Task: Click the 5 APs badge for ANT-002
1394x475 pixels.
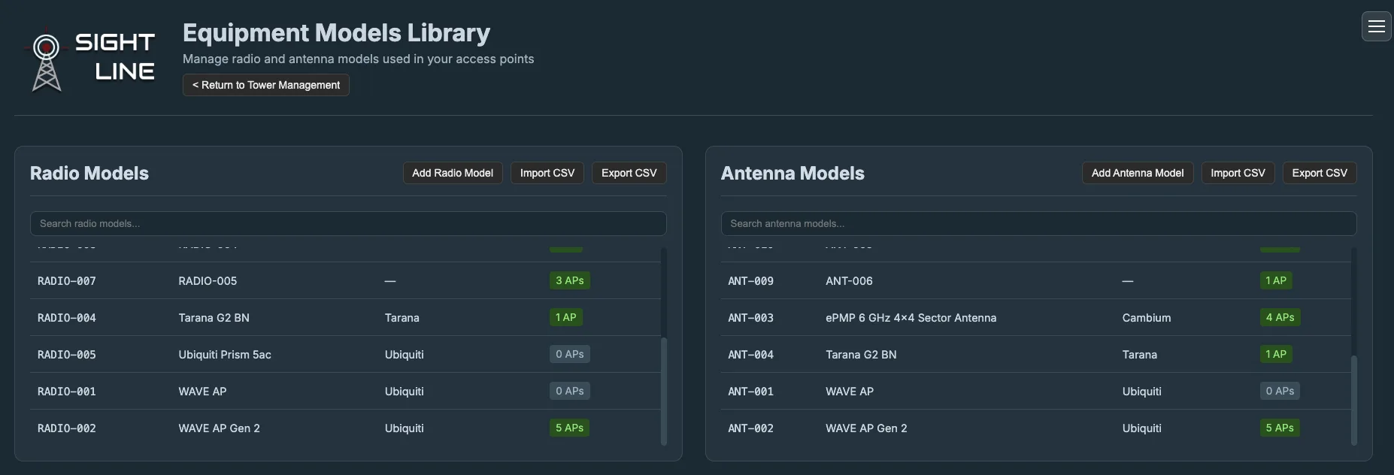Action: pyautogui.click(x=1280, y=428)
